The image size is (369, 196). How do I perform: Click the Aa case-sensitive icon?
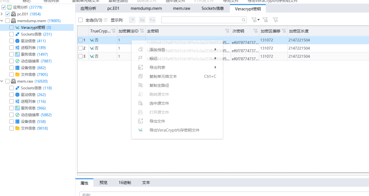point(142,20)
